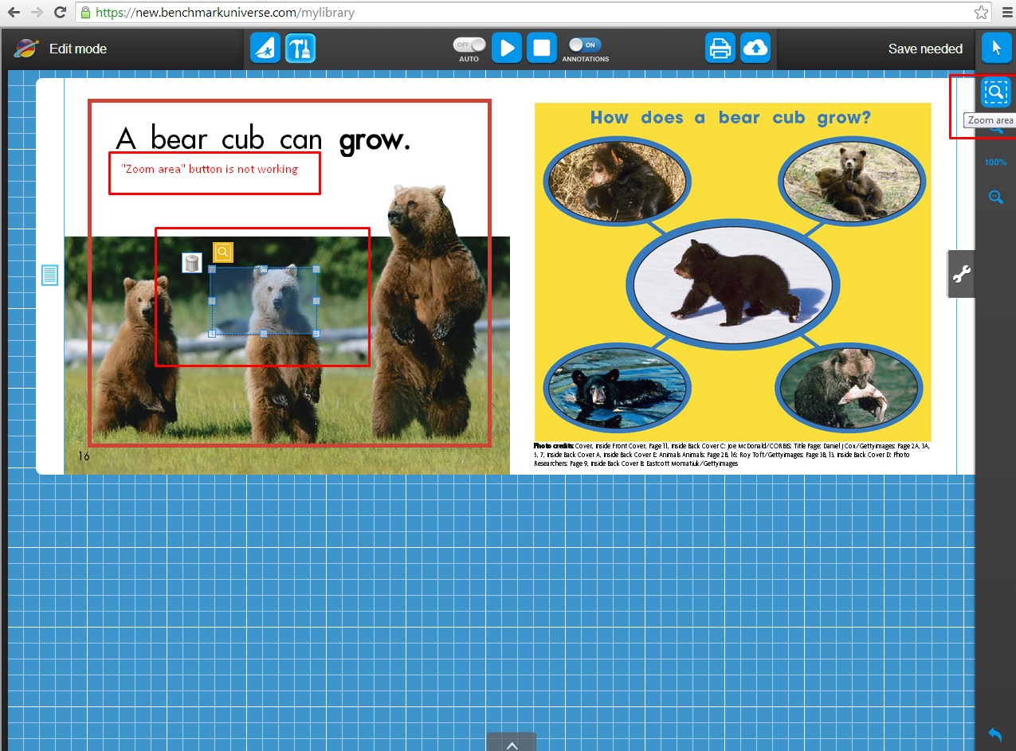
Task: Click the browser forward arrow
Action: coord(37,13)
